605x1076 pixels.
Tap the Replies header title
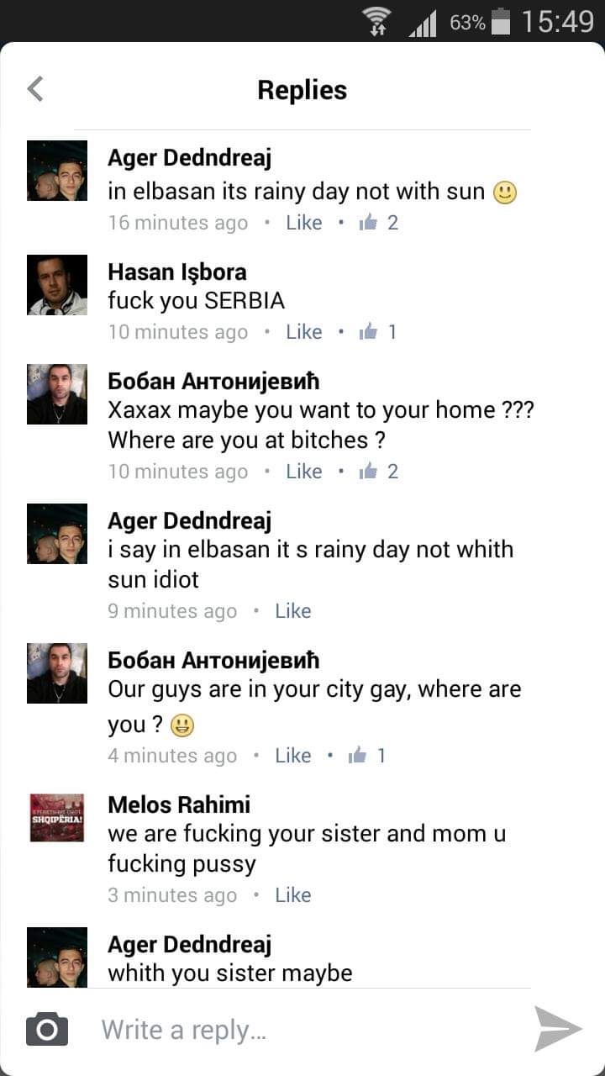pyautogui.click(x=302, y=89)
